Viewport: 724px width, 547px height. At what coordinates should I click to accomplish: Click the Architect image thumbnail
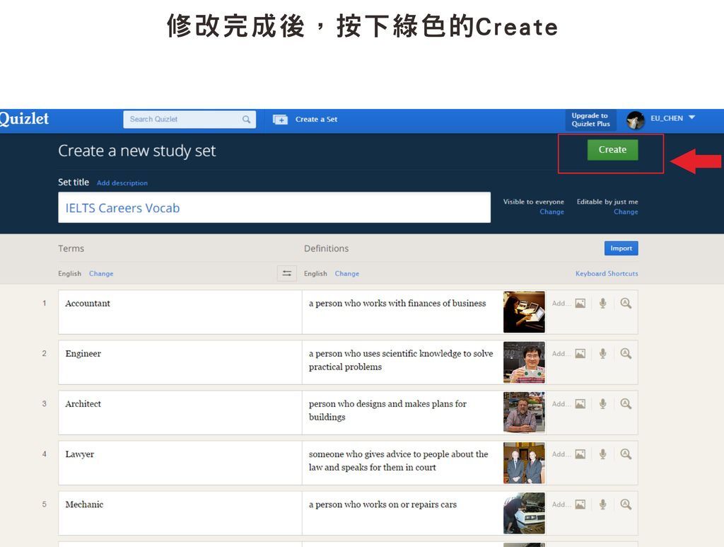tap(524, 413)
